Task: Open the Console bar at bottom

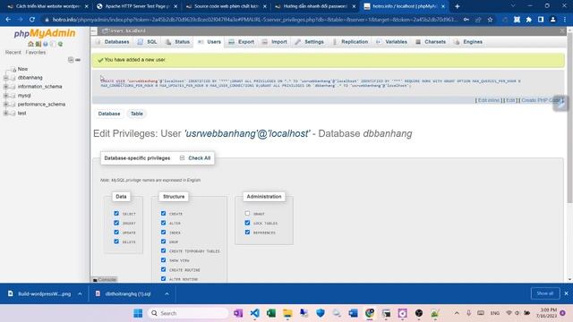Action: click(104, 280)
